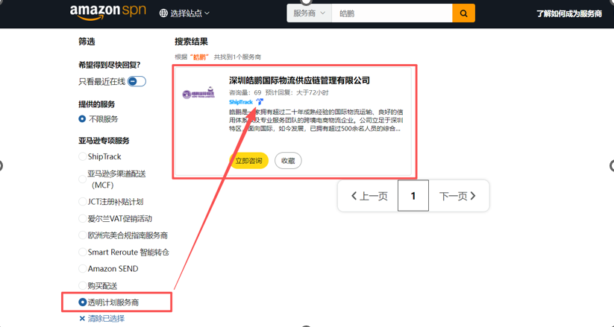Open the 皓鹏 company logo thumbnail
The image size is (614, 327).
tap(198, 94)
